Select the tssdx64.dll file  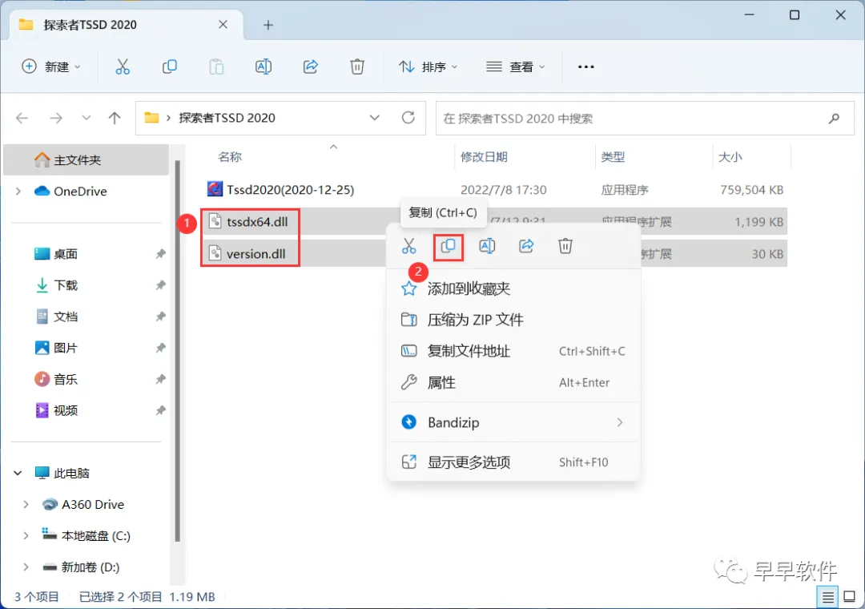(x=257, y=222)
